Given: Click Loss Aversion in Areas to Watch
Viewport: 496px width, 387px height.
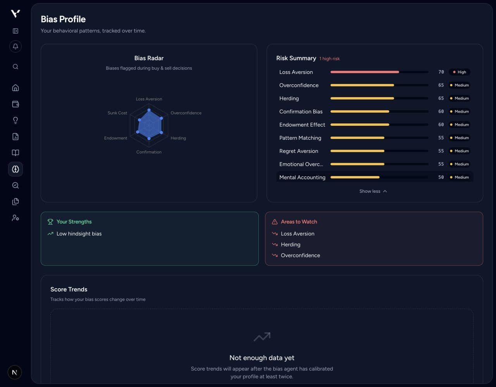Looking at the screenshot, I should 298,234.
